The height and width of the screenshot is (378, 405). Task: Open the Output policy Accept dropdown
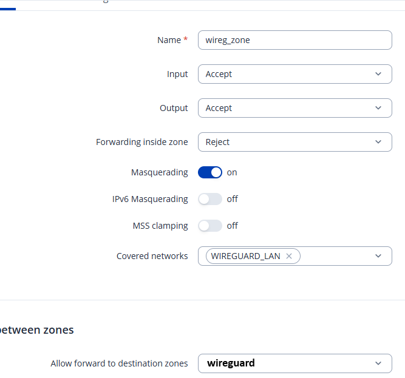(x=295, y=108)
